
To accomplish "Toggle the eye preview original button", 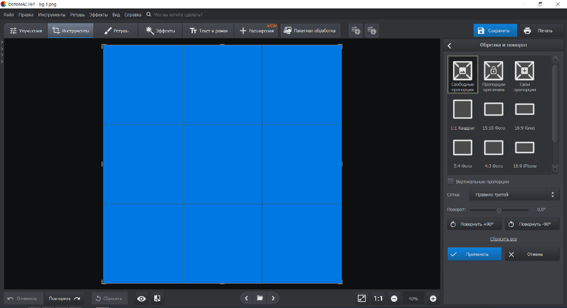I will pyautogui.click(x=141, y=298).
